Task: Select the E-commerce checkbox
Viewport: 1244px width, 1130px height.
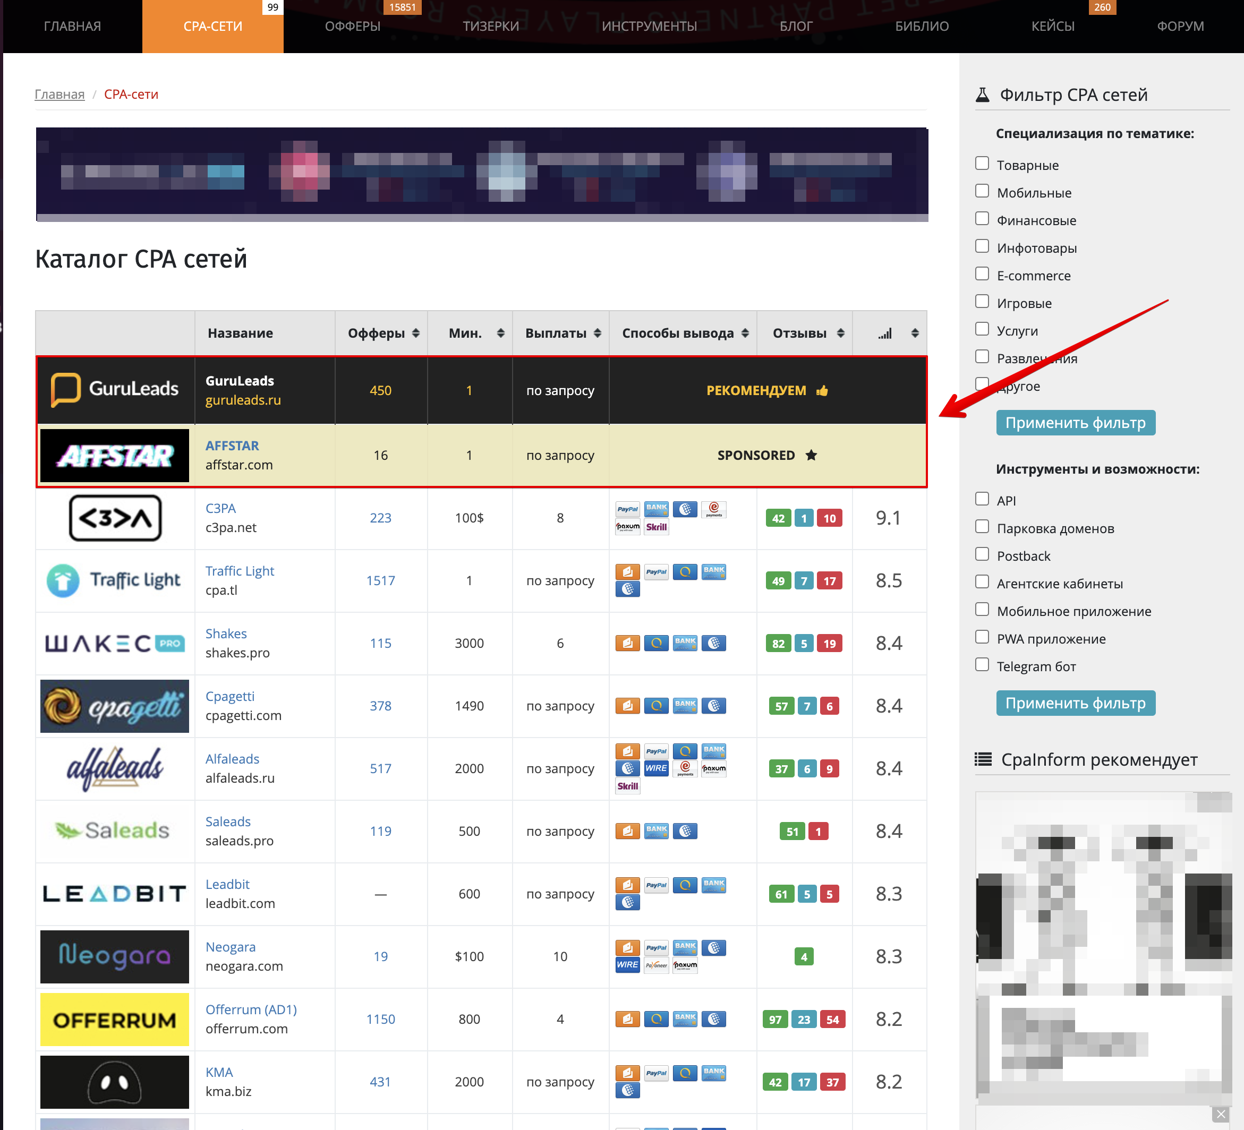Action: pos(982,274)
